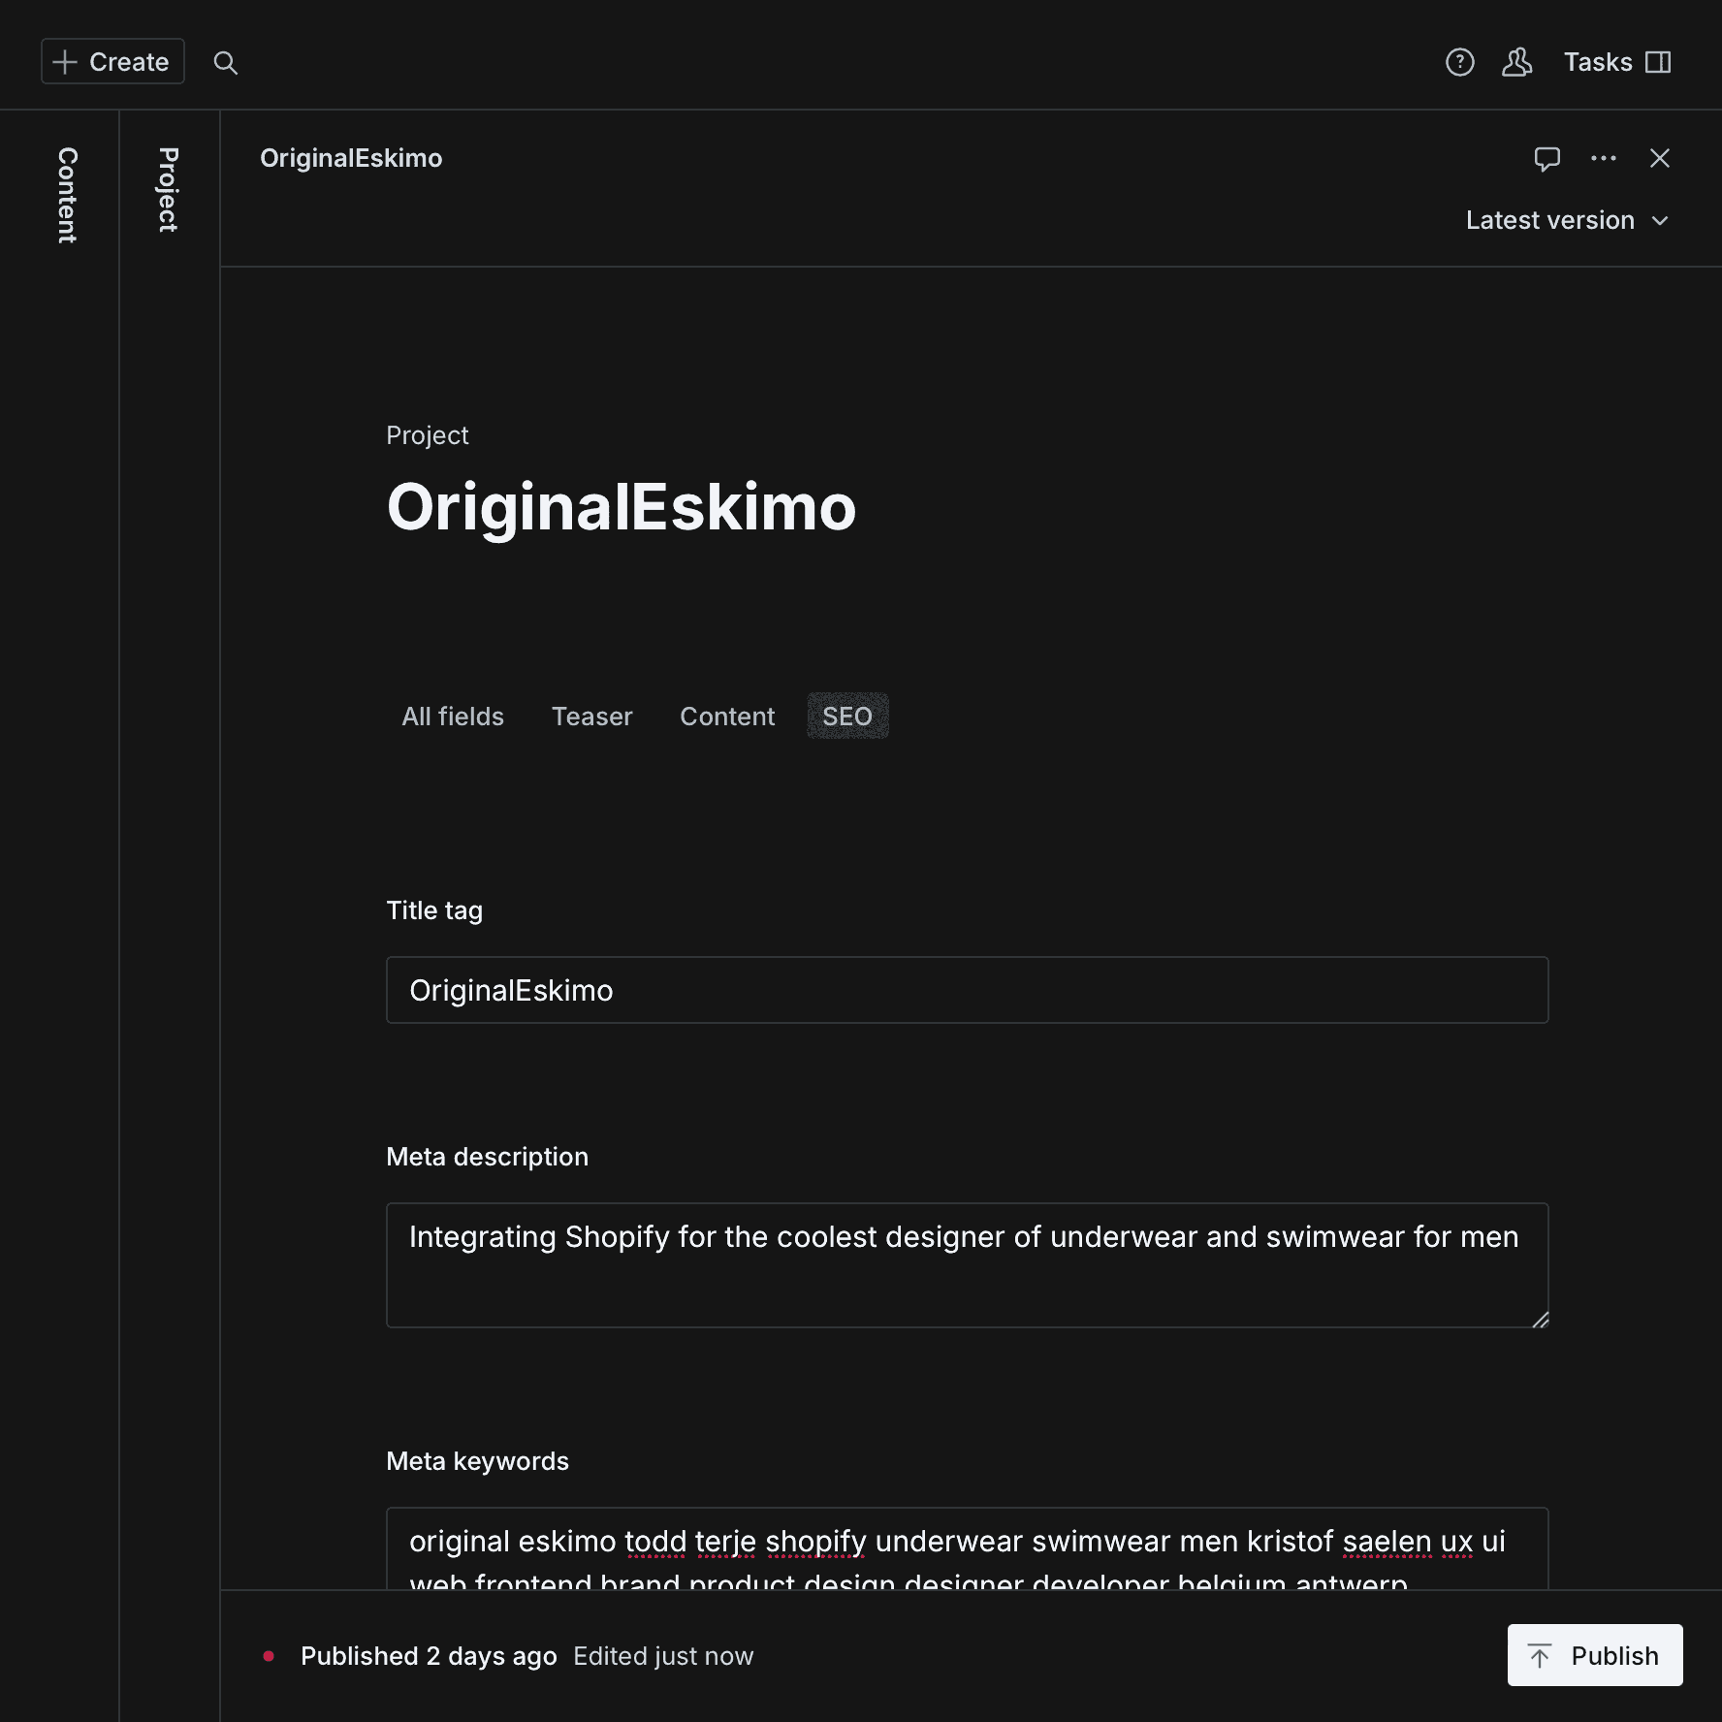Open the help question mark icon
The image size is (1722, 1722).
pos(1459,62)
